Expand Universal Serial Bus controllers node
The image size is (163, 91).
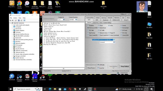point(12,60)
